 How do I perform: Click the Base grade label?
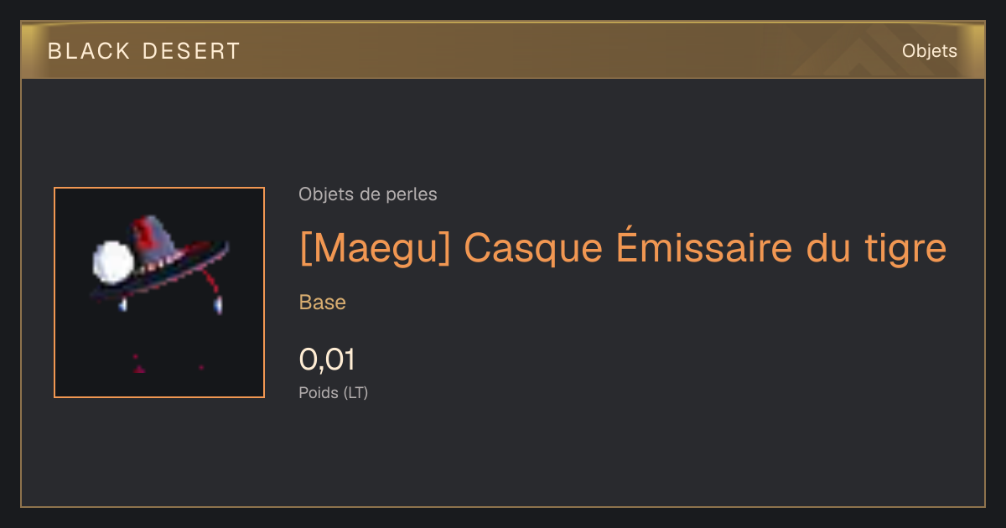click(323, 303)
